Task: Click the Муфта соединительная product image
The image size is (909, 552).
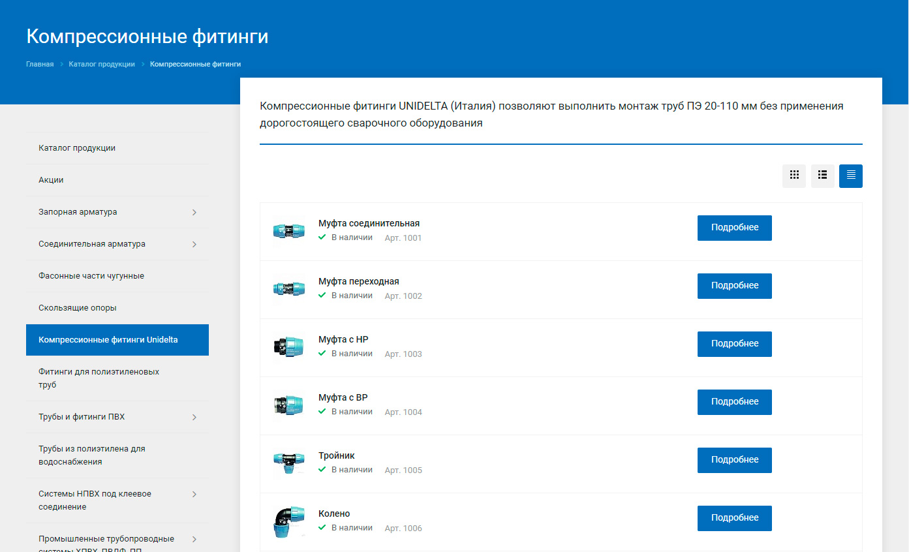Action: coord(288,231)
